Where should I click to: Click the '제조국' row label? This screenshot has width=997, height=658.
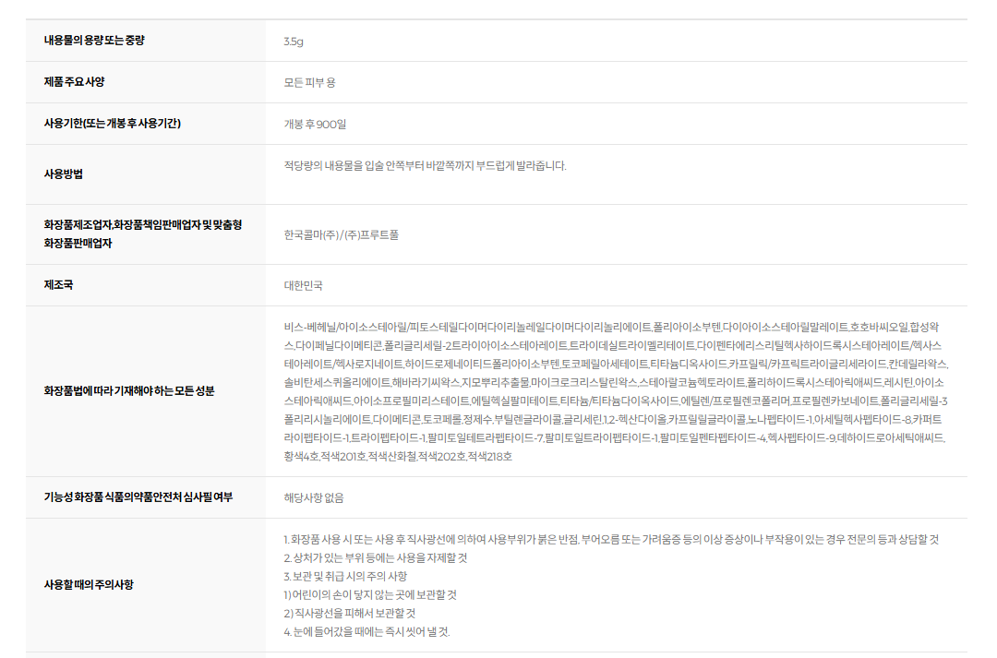point(58,284)
